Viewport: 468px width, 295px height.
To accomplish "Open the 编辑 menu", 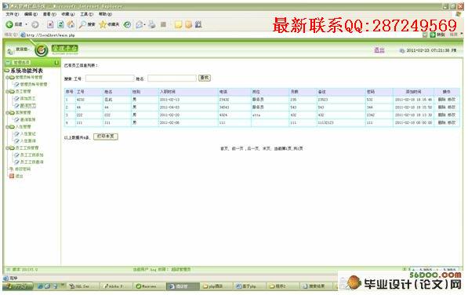I will pyautogui.click(x=31, y=14).
